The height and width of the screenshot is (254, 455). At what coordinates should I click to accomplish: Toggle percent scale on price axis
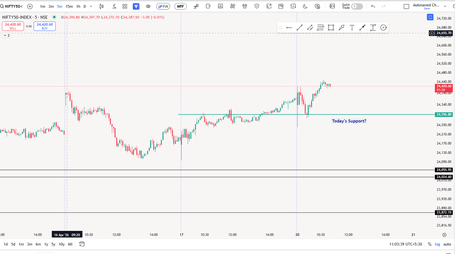pos(430,245)
